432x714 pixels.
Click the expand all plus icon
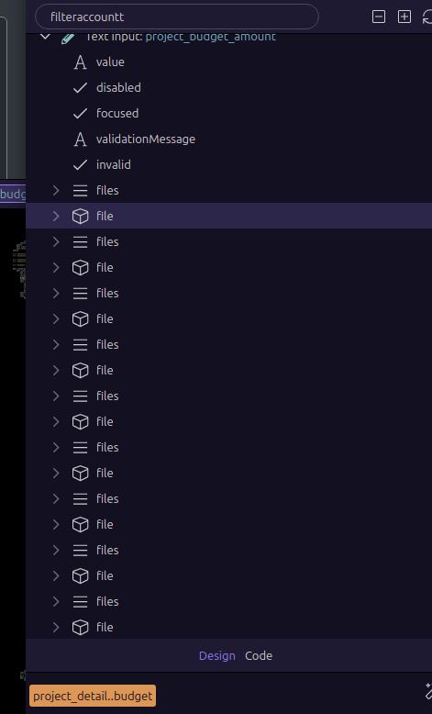[404, 17]
